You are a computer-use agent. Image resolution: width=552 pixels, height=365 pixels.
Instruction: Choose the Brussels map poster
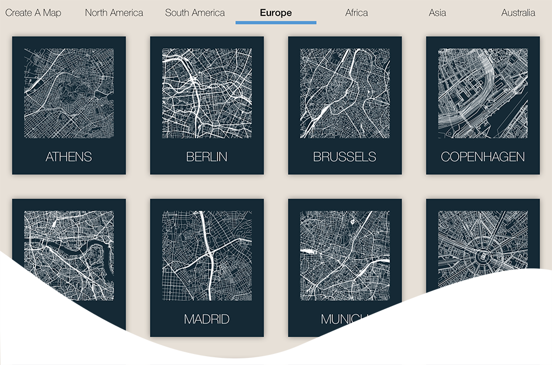pos(345,93)
